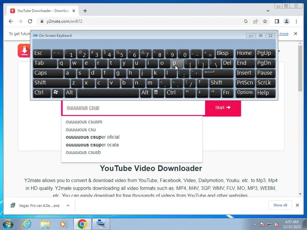
Task: Open the Chrome profile avatar
Action: point(286,21)
